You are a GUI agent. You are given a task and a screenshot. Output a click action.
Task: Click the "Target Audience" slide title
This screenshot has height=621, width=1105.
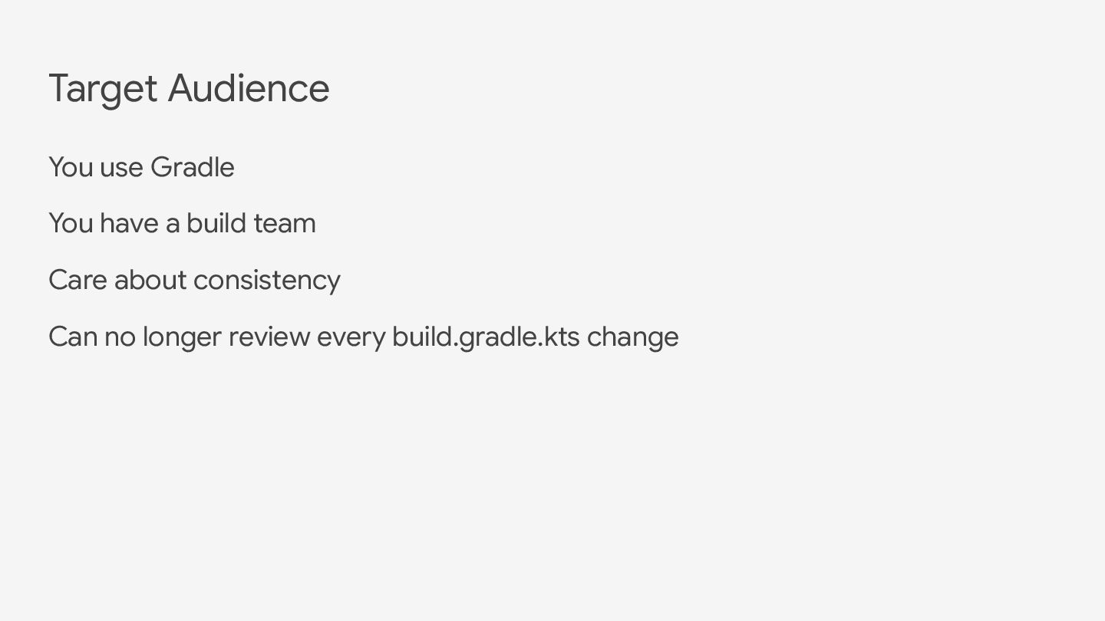click(x=189, y=89)
